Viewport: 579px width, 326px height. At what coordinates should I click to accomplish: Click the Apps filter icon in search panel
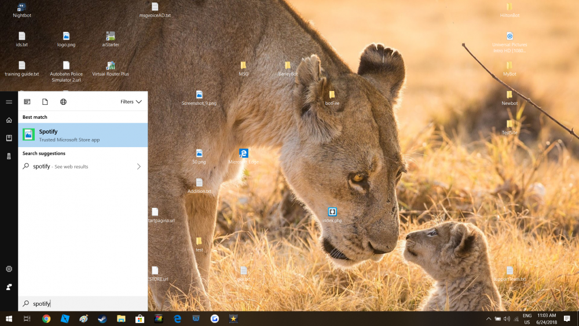pyautogui.click(x=27, y=102)
